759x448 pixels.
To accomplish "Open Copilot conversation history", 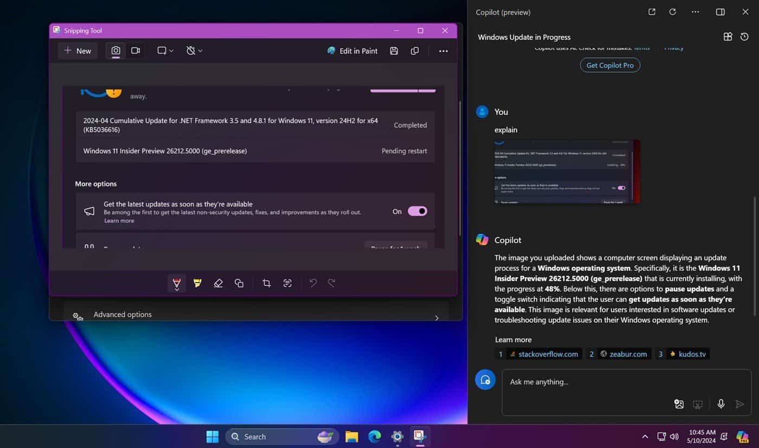I will (x=744, y=36).
